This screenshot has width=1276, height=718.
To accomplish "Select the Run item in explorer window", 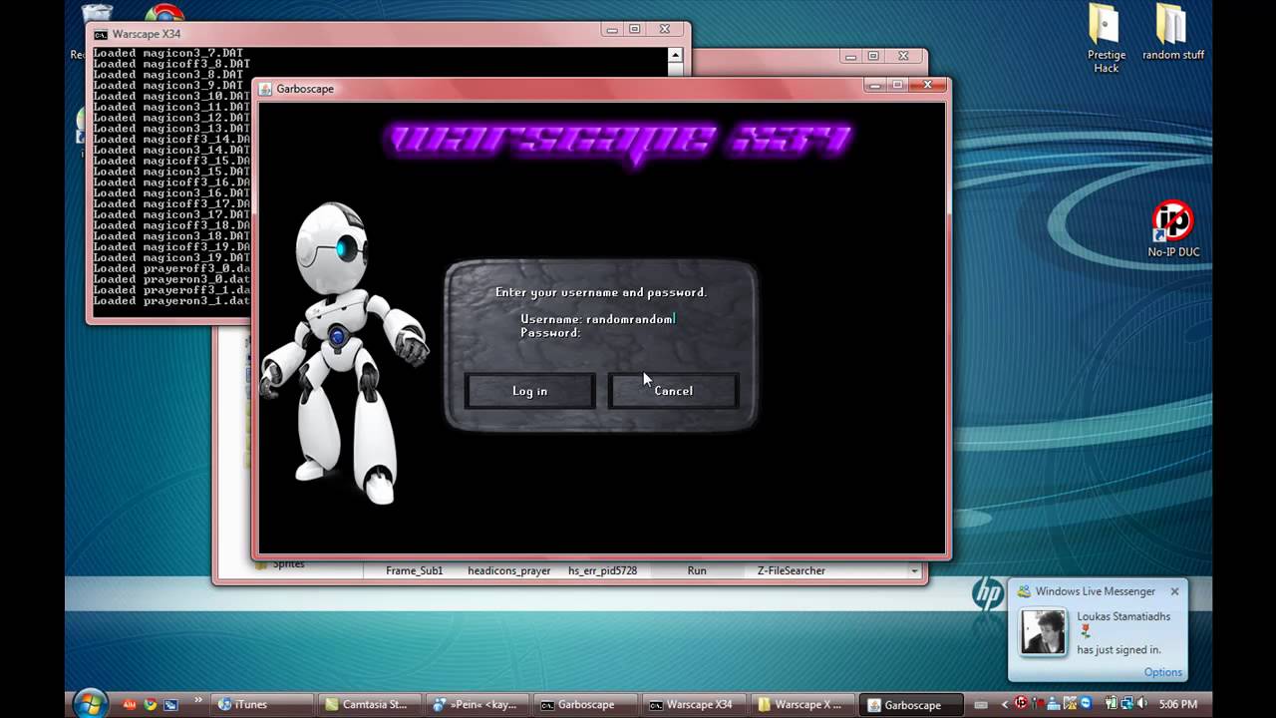I will 697,571.
